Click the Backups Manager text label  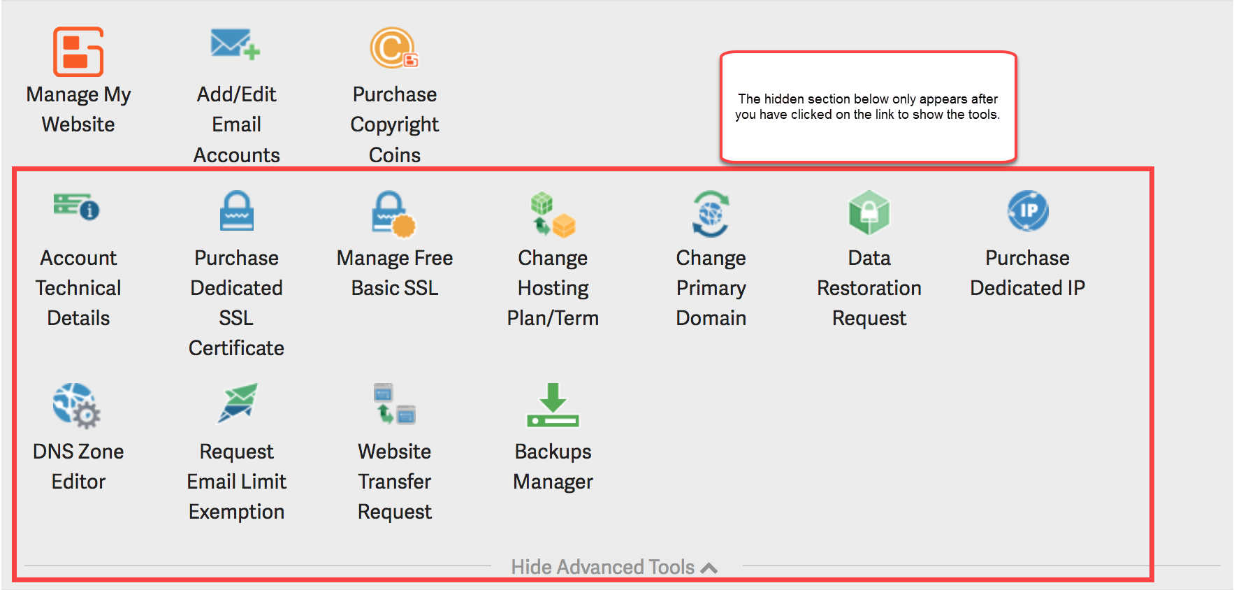point(553,466)
